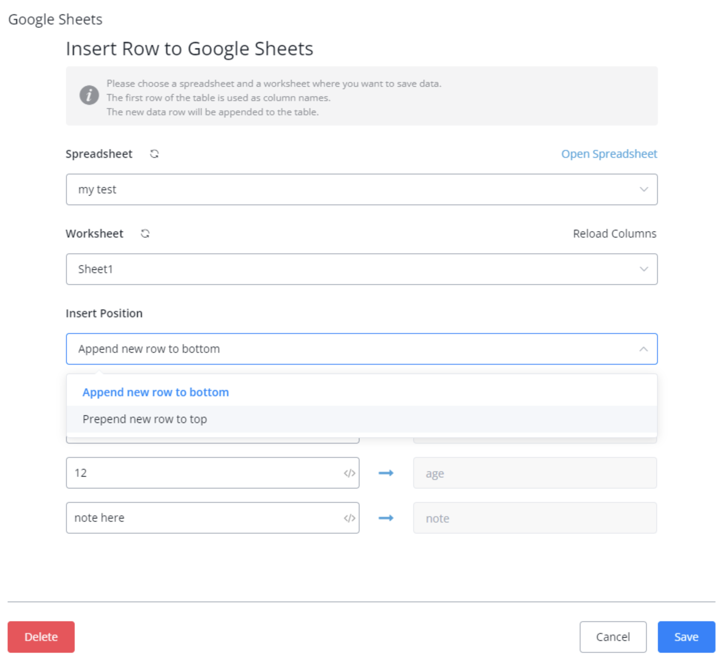The width and height of the screenshot is (726, 662).
Task: Click the 'Worksheet' label
Action: click(x=95, y=234)
